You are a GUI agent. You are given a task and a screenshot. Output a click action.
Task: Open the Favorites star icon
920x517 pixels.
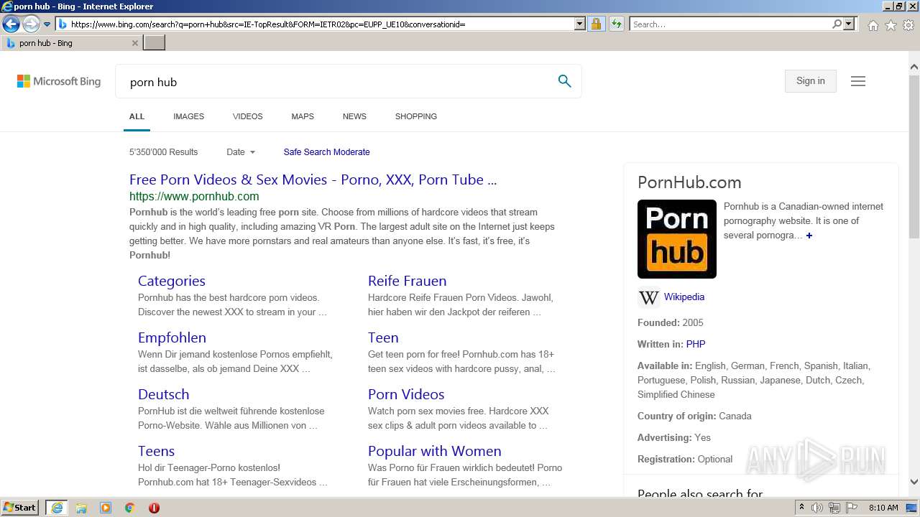click(891, 25)
